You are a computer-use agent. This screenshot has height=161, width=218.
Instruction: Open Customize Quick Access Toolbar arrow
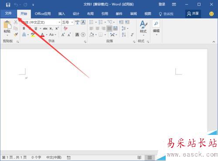33,5
